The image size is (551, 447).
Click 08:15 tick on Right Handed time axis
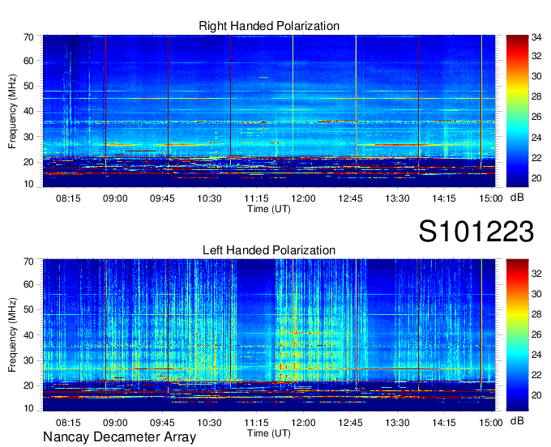click(68, 198)
